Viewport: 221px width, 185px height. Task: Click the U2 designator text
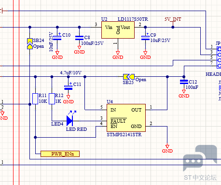(104, 19)
